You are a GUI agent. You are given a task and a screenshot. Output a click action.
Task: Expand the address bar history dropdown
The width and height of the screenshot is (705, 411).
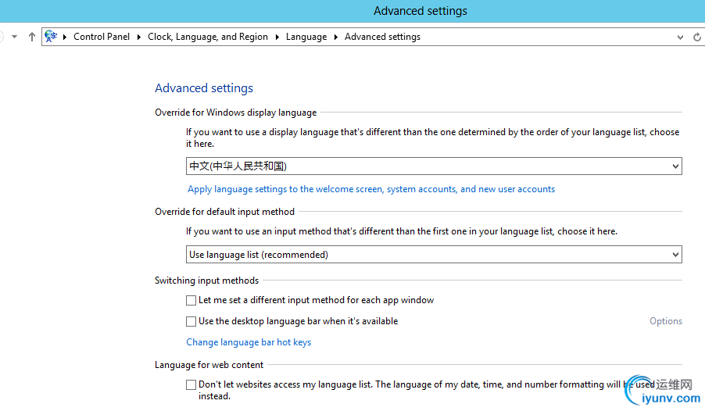tap(680, 37)
